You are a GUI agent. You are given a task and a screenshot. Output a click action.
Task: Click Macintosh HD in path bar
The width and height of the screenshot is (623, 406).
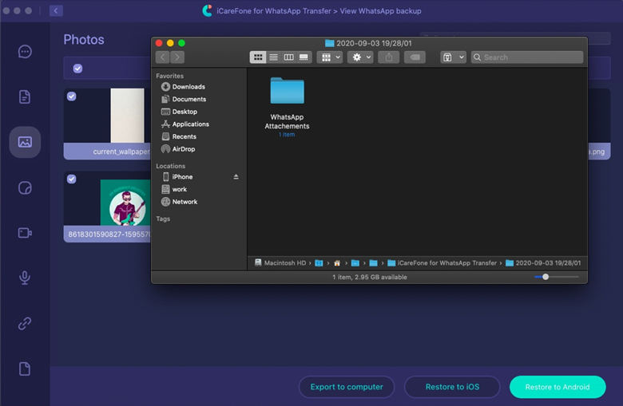click(280, 262)
